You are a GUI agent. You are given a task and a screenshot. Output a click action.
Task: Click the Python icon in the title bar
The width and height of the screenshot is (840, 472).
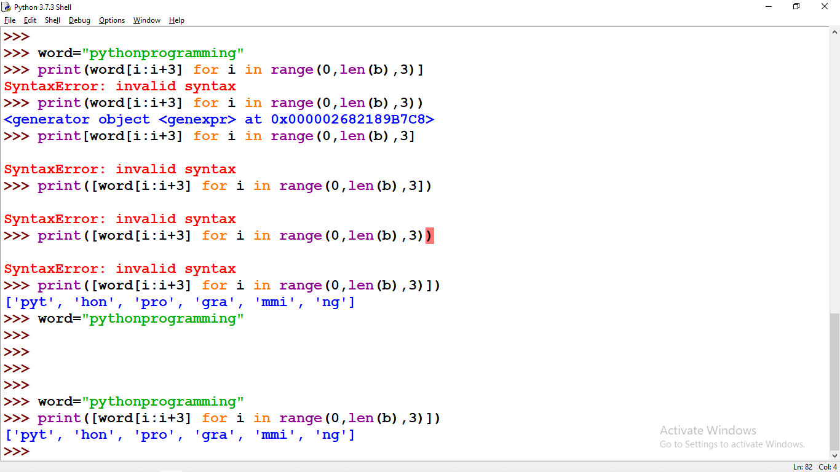pyautogui.click(x=6, y=7)
